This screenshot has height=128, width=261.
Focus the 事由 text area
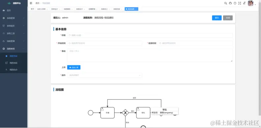[x=150, y=55]
